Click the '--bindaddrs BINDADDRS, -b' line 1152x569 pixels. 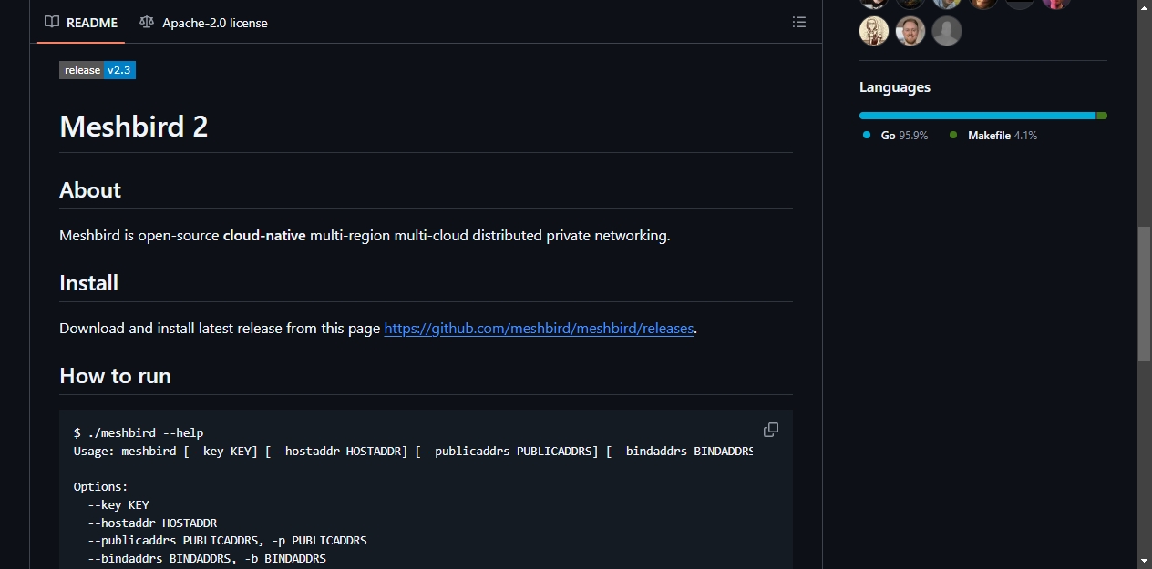coord(207,558)
